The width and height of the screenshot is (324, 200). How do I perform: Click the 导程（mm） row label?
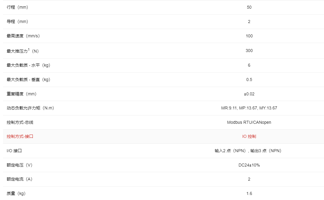(17, 22)
